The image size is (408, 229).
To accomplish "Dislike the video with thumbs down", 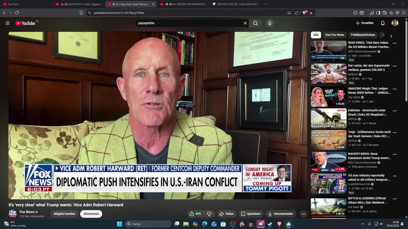I will tap(209, 214).
